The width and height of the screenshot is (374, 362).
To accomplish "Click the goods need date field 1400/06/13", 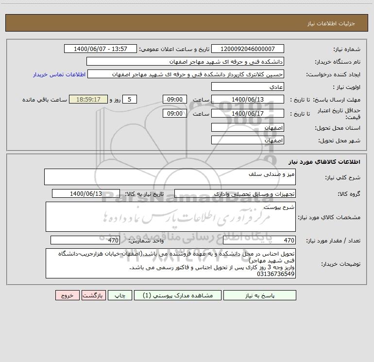I will point(86,193).
